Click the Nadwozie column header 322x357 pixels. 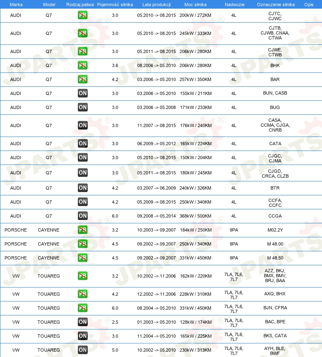pyautogui.click(x=234, y=5)
